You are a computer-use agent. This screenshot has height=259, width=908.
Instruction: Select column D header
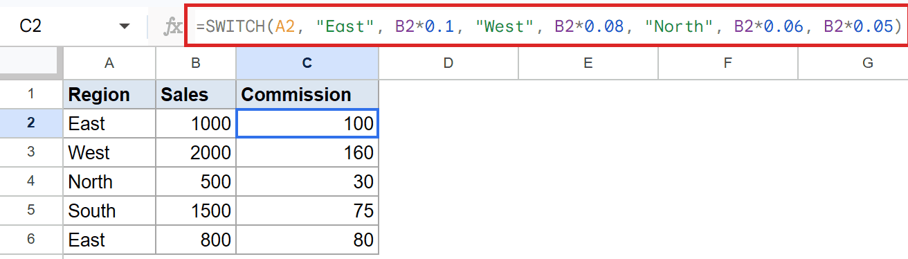tap(448, 63)
